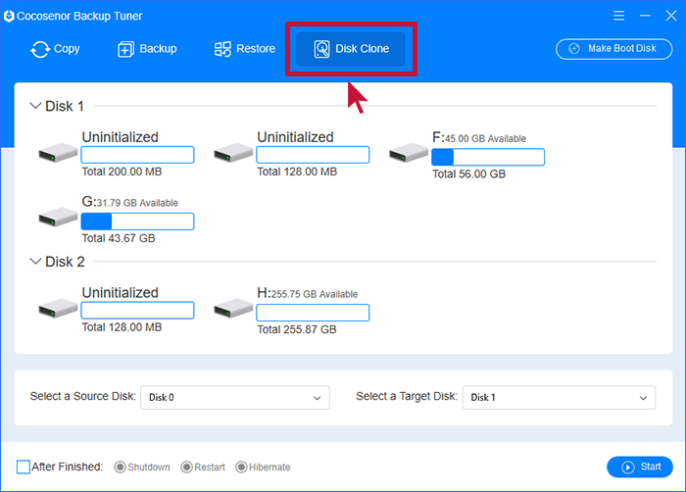Switch to the Disk Clone tab

[x=351, y=49]
